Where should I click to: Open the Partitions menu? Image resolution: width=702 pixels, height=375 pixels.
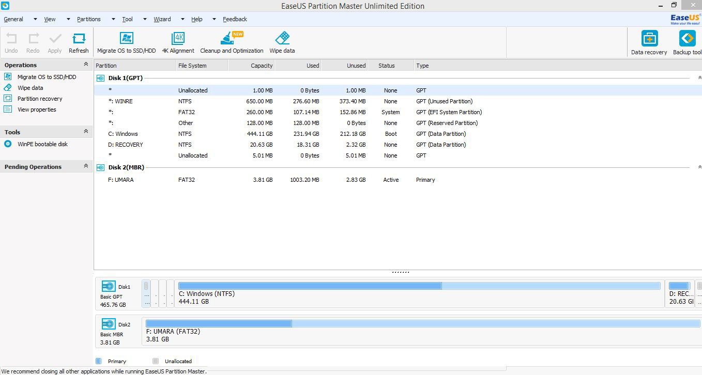[89, 19]
